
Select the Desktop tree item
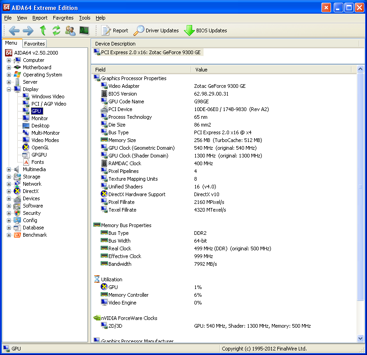tap(40, 126)
